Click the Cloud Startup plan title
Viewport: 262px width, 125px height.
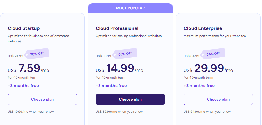(x=24, y=28)
